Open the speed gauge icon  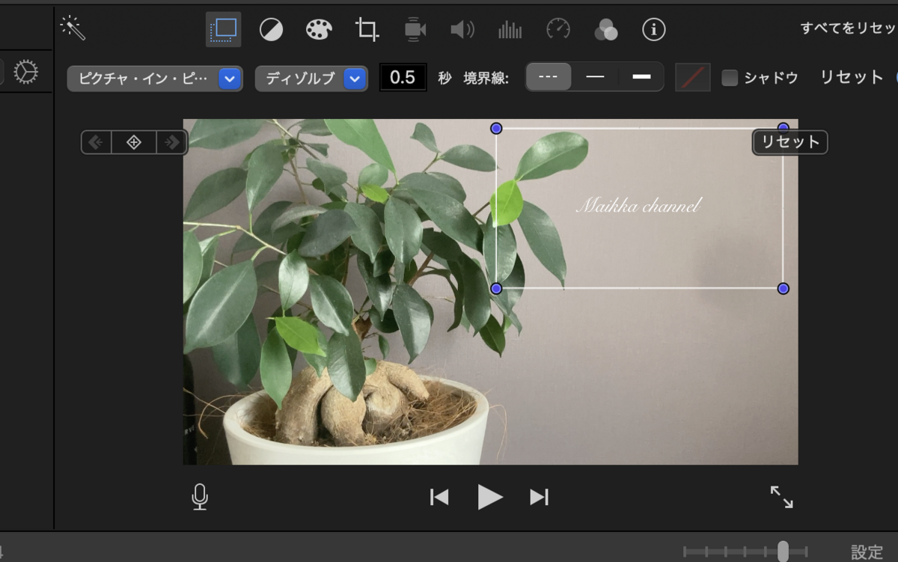tap(558, 29)
